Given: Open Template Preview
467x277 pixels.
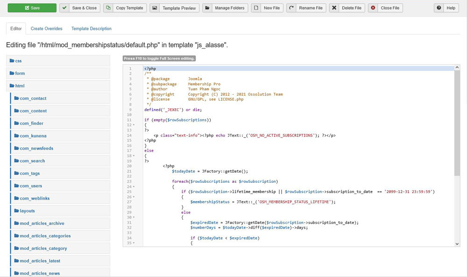Looking at the screenshot, I should [175, 8].
